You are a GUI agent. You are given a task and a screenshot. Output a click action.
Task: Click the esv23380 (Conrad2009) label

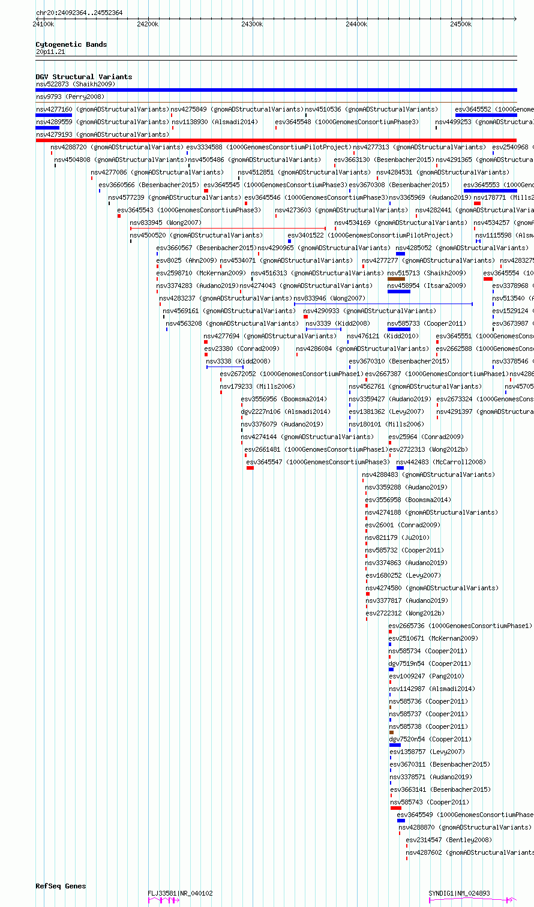[242, 349]
